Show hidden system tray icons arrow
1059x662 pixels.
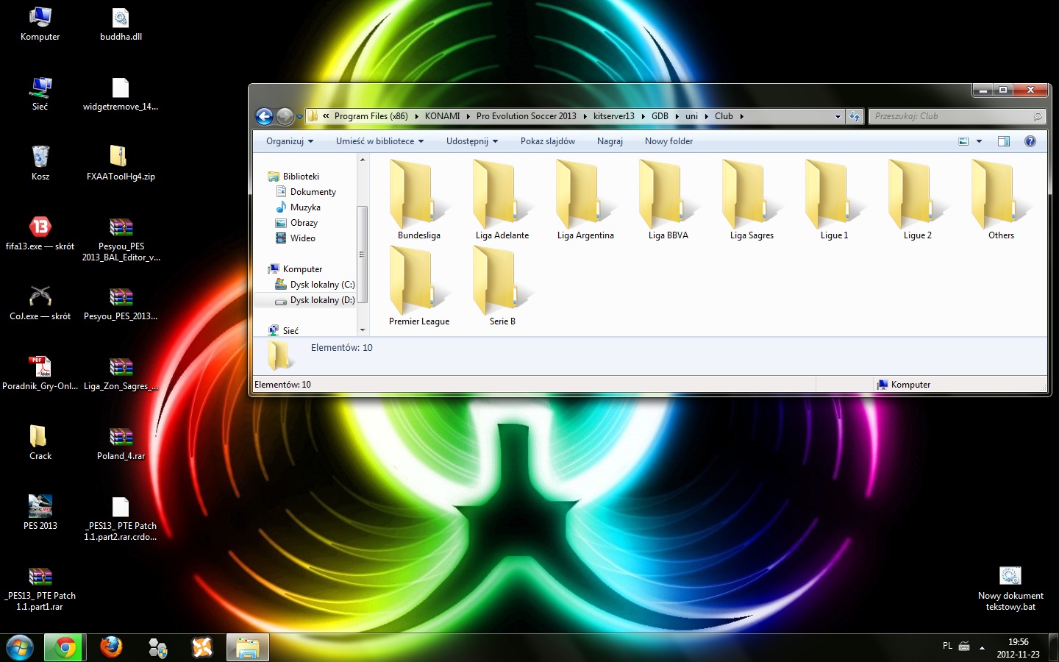(x=982, y=647)
